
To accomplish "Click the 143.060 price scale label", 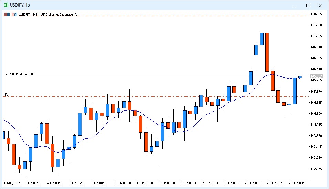I will click(x=316, y=158).
